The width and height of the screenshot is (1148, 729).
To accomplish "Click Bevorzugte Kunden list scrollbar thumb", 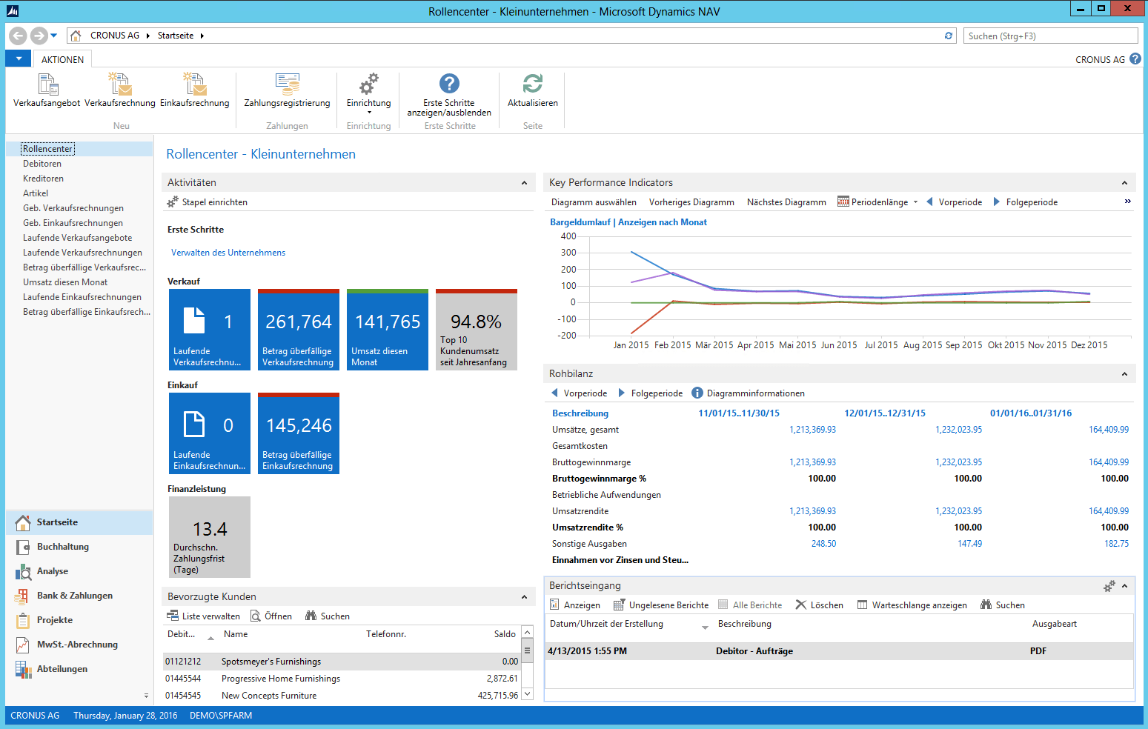I will (528, 650).
